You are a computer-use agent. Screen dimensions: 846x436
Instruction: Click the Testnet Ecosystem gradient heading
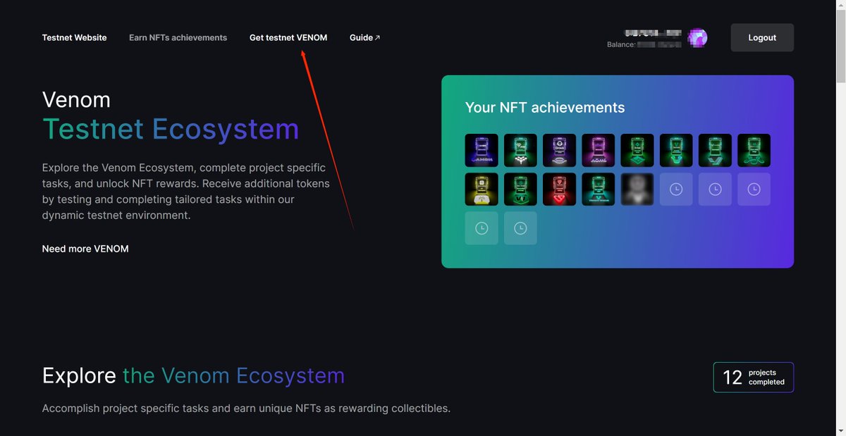pyautogui.click(x=171, y=130)
